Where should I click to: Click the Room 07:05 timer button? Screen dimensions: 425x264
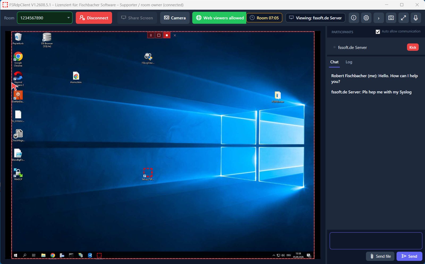pos(264,18)
